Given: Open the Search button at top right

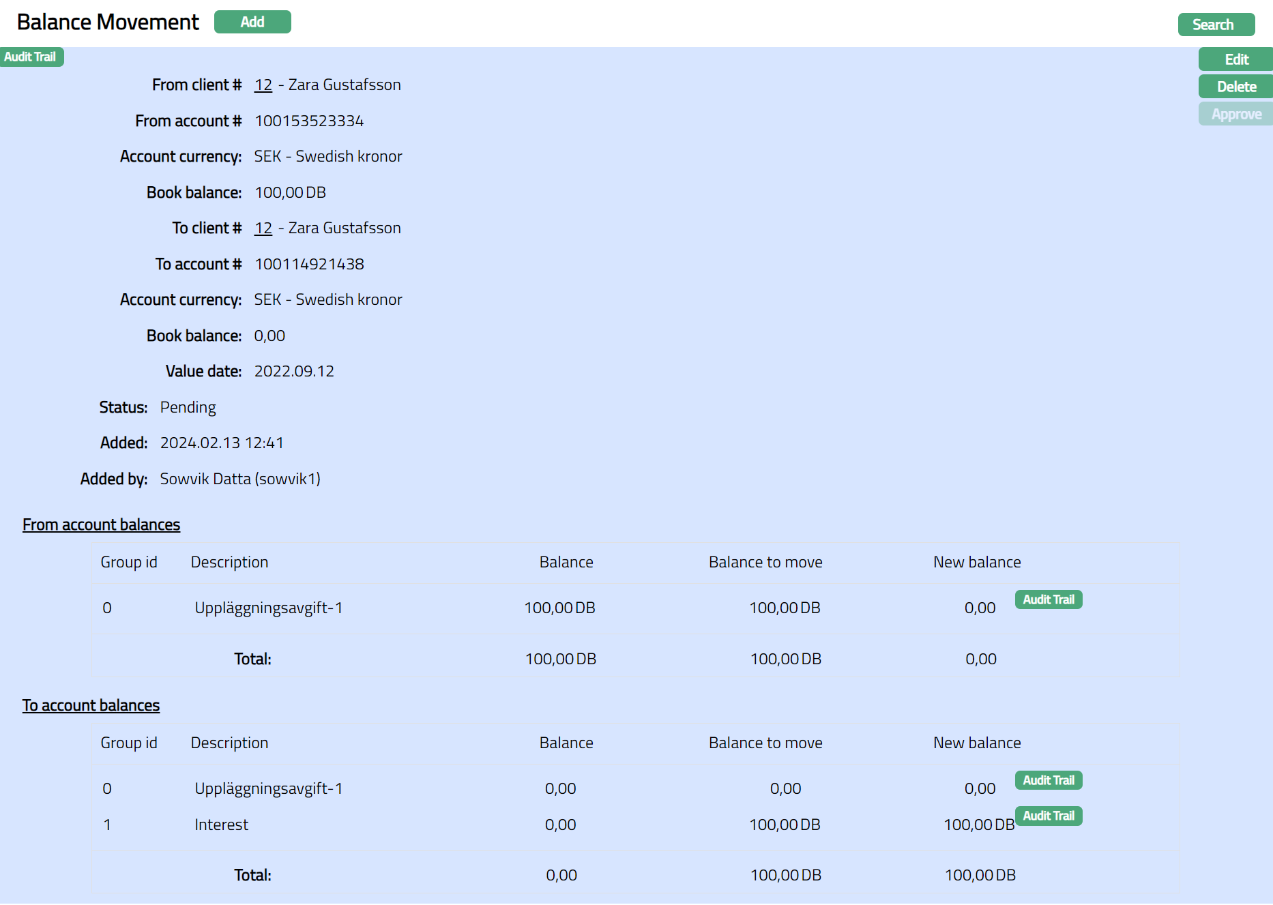Looking at the screenshot, I should tap(1216, 25).
